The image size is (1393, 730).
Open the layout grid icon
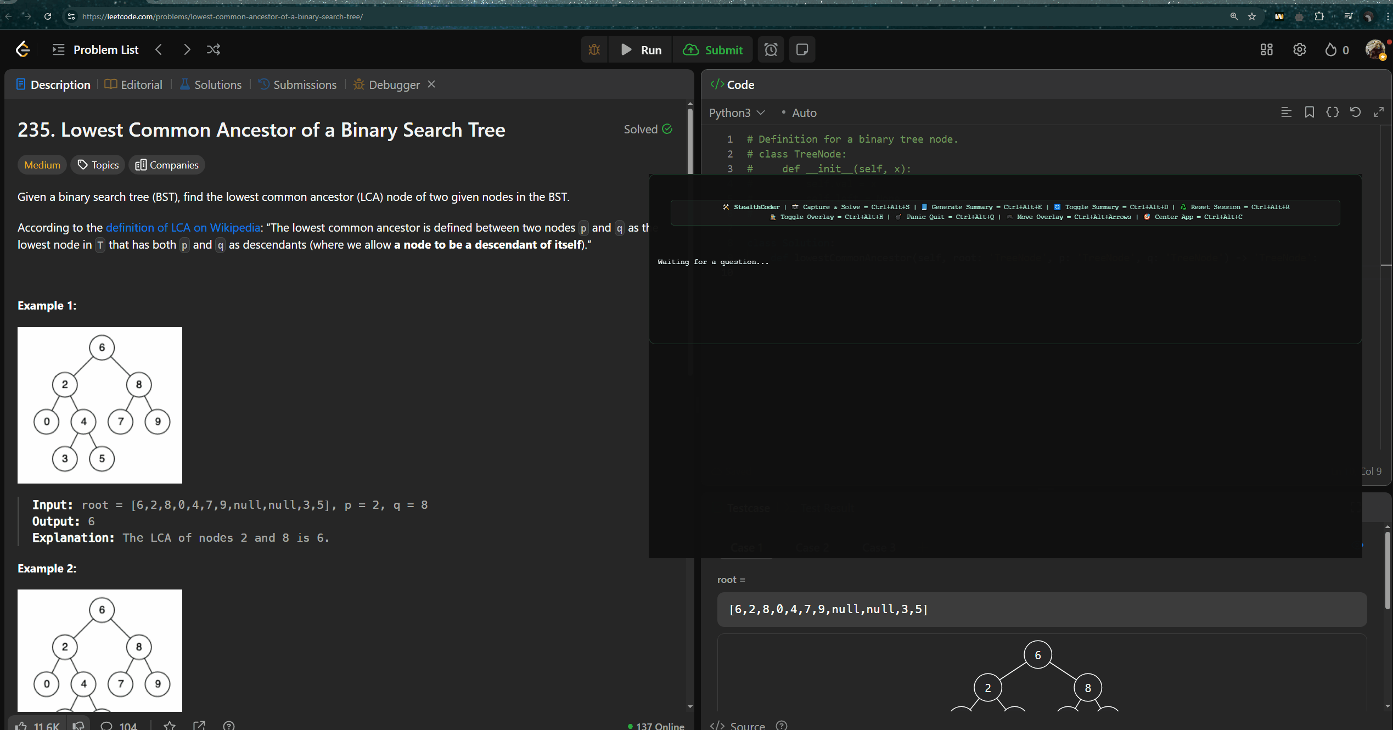point(1266,50)
